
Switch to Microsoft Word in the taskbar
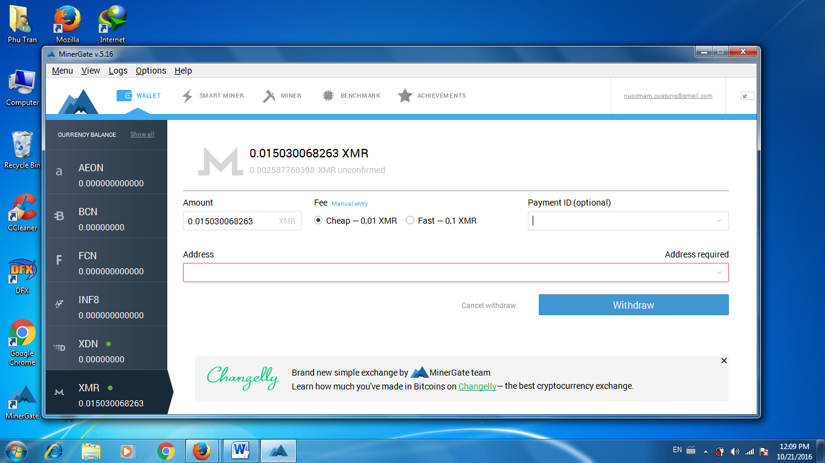(240, 451)
